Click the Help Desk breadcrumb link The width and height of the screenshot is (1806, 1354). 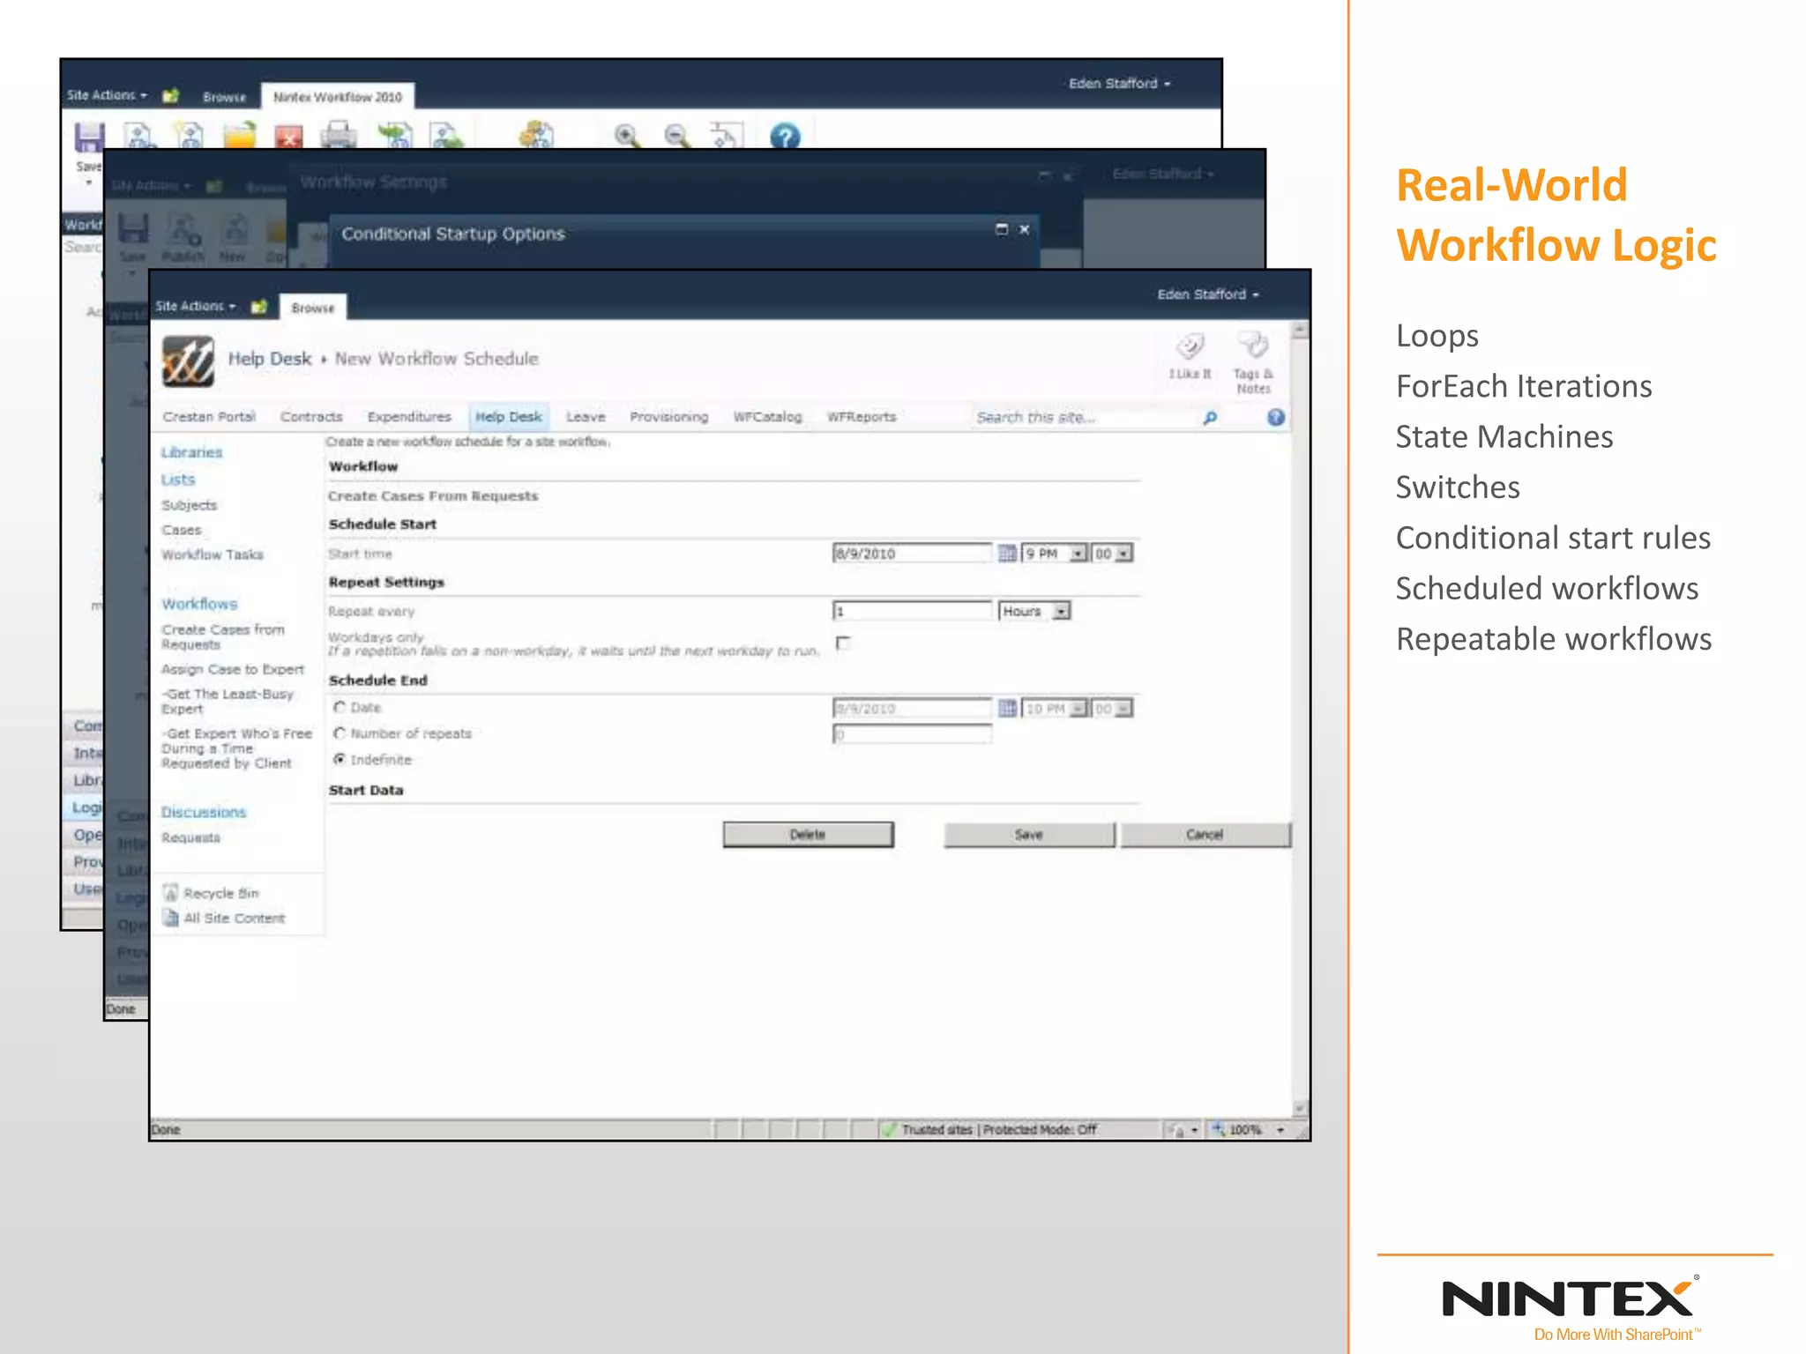tap(270, 359)
